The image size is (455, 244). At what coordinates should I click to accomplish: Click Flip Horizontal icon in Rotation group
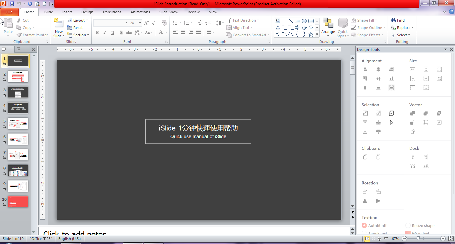coord(365,201)
